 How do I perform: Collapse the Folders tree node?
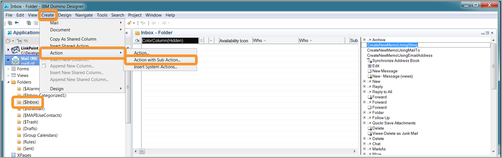(9, 82)
